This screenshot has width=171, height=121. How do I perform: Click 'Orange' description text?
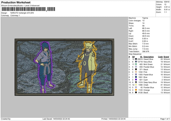(x=146, y=90)
